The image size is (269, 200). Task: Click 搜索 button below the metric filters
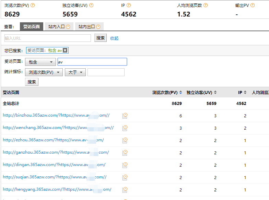coord(32,82)
